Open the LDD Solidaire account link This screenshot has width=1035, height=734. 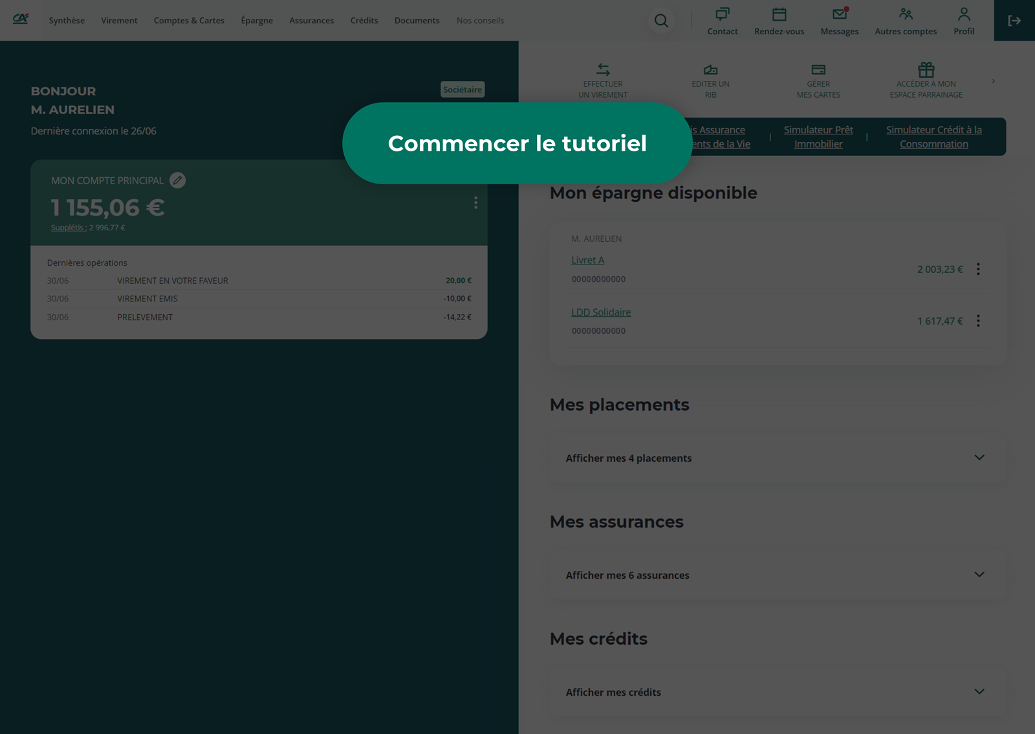(600, 312)
